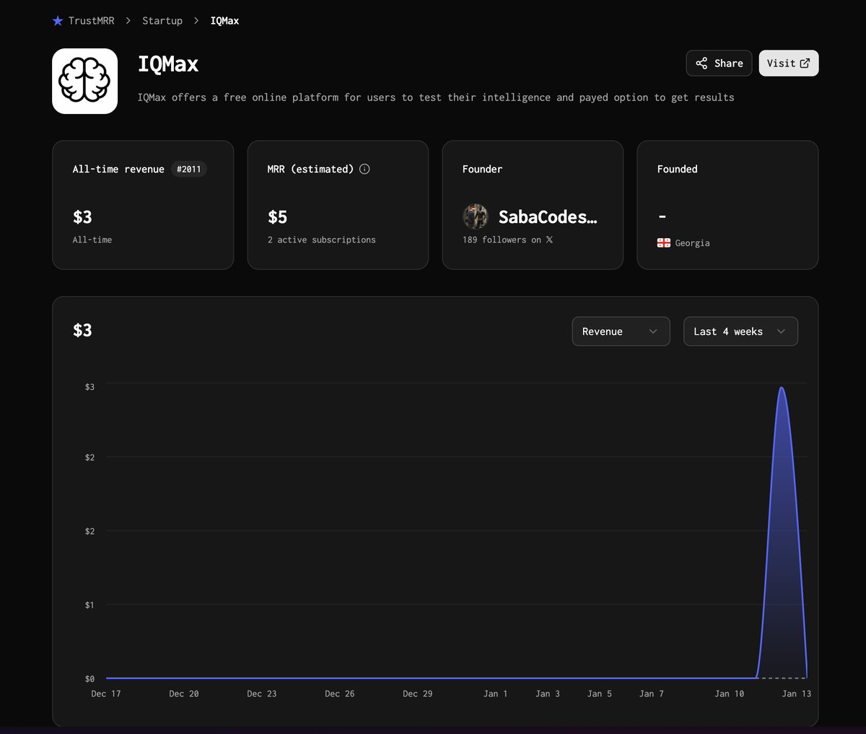Click the X logo beside followers
866x734 pixels.
(x=549, y=240)
